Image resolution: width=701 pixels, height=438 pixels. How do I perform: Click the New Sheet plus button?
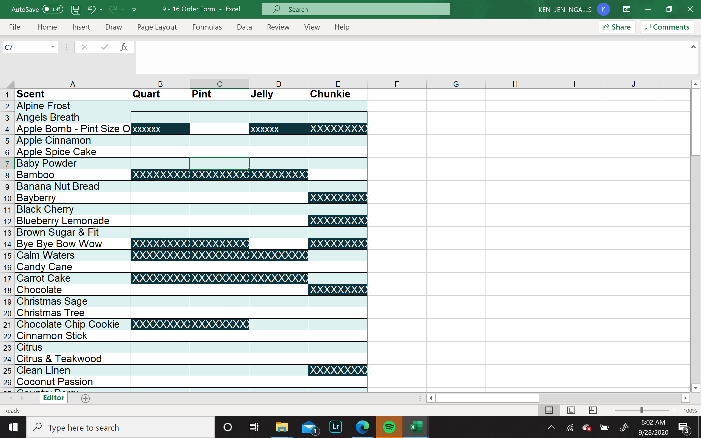[x=85, y=398]
